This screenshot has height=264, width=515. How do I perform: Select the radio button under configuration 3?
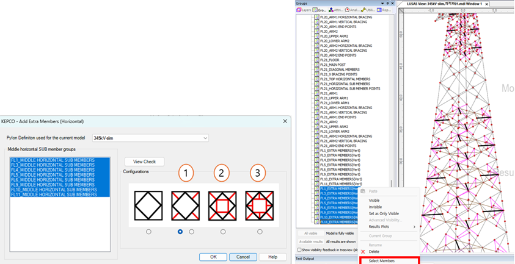click(x=260, y=232)
